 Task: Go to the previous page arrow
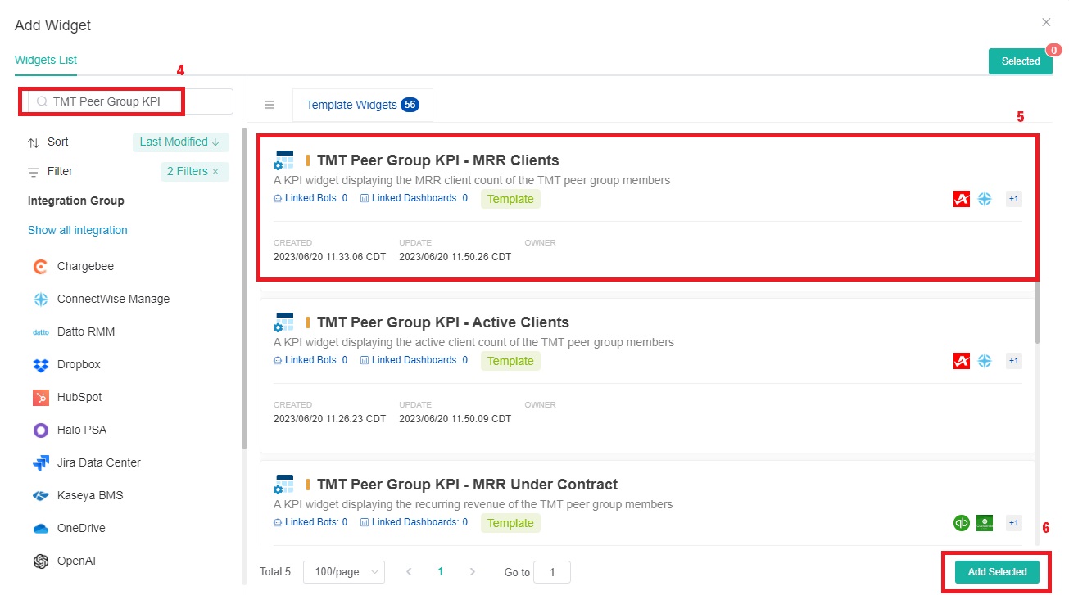coord(410,572)
